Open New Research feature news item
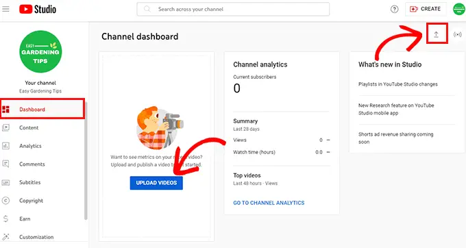The width and height of the screenshot is (466, 248). [396, 109]
